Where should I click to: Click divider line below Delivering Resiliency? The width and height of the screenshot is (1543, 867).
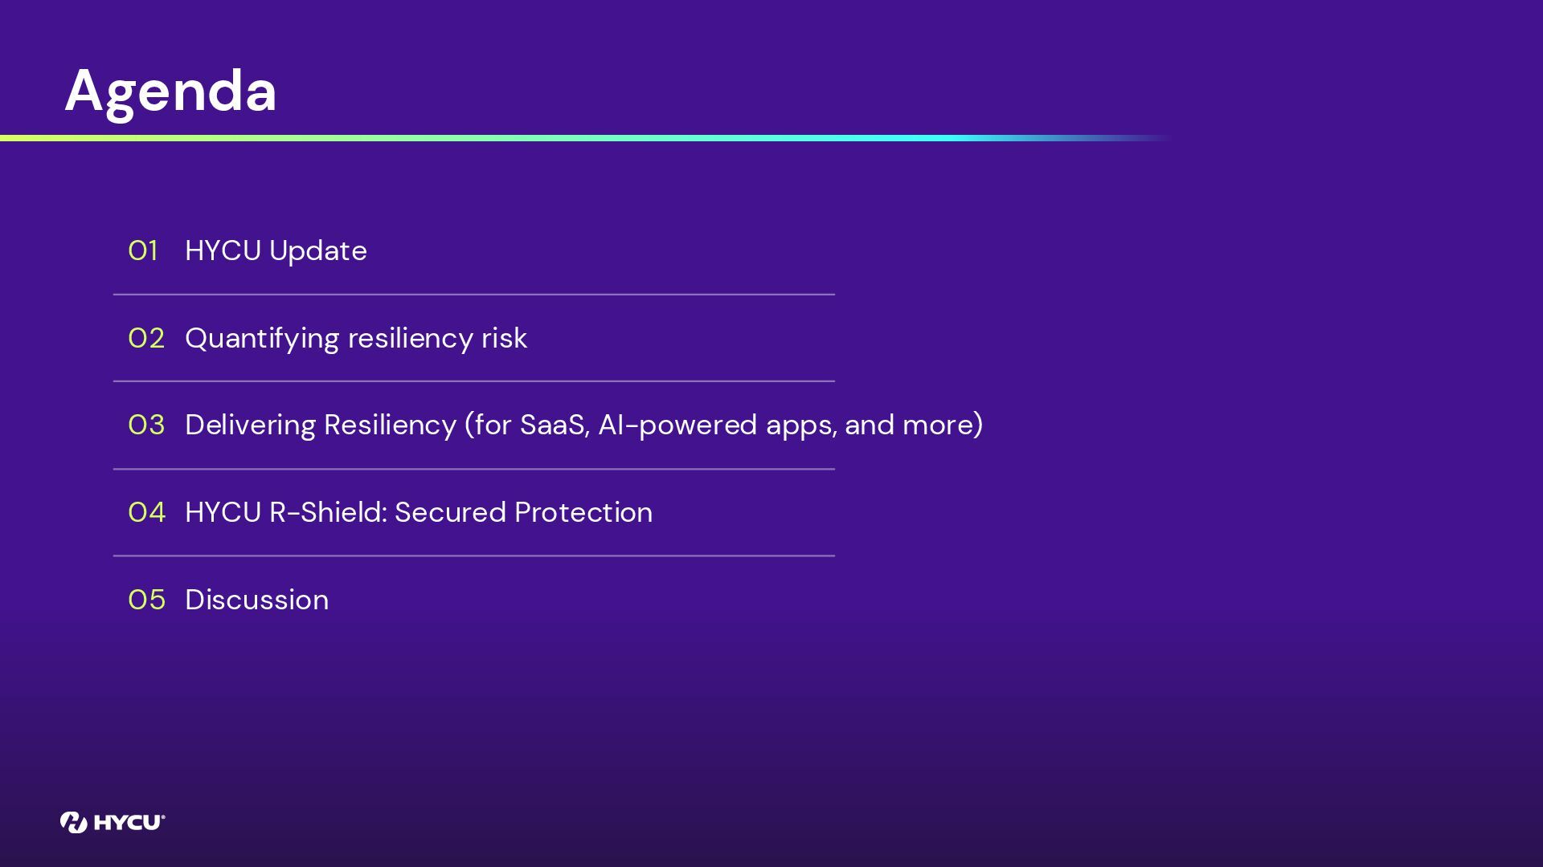[474, 469]
